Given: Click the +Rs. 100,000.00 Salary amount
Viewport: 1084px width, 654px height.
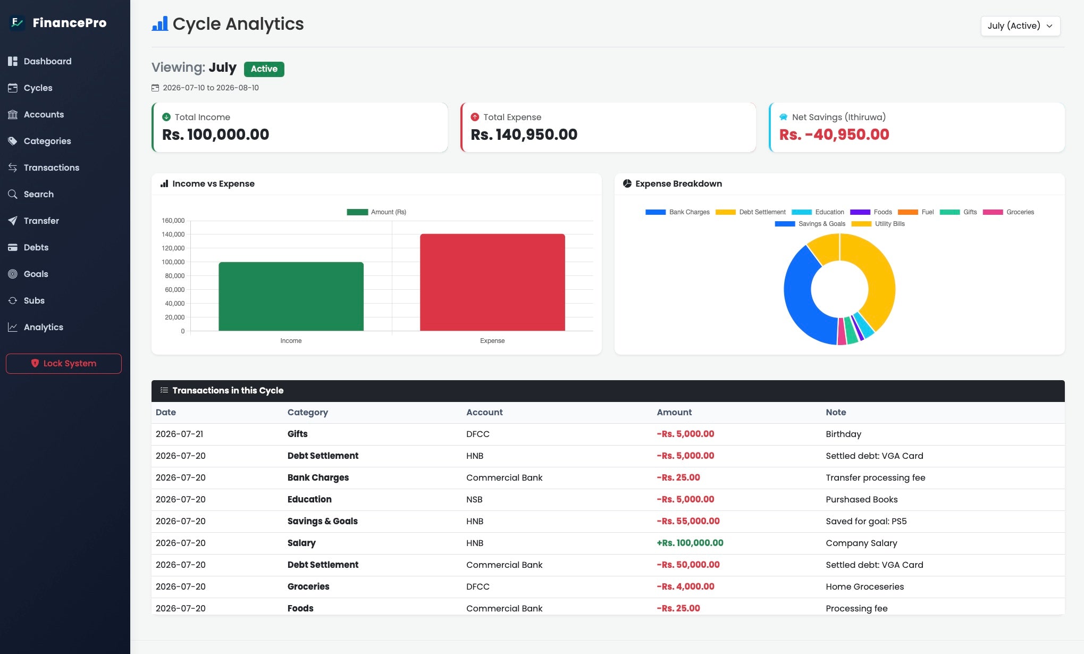Looking at the screenshot, I should click(x=690, y=543).
